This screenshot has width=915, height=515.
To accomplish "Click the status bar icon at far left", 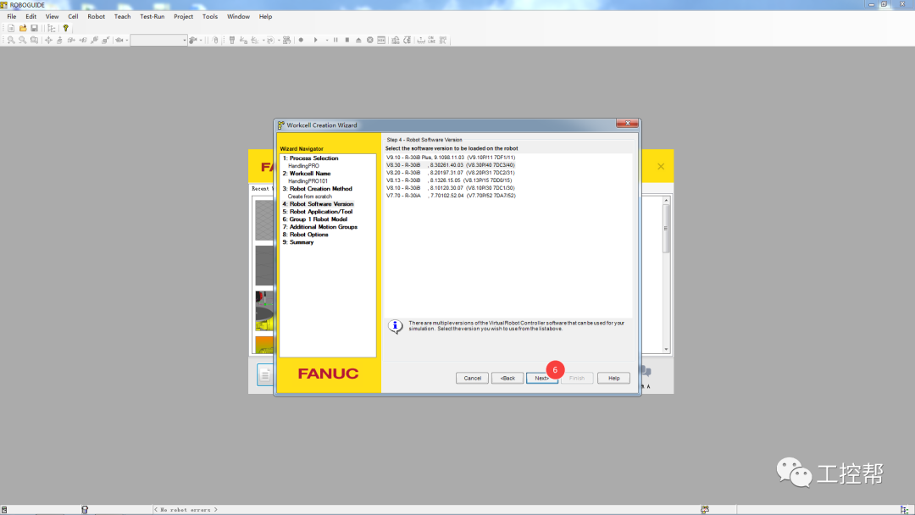I will [4, 510].
